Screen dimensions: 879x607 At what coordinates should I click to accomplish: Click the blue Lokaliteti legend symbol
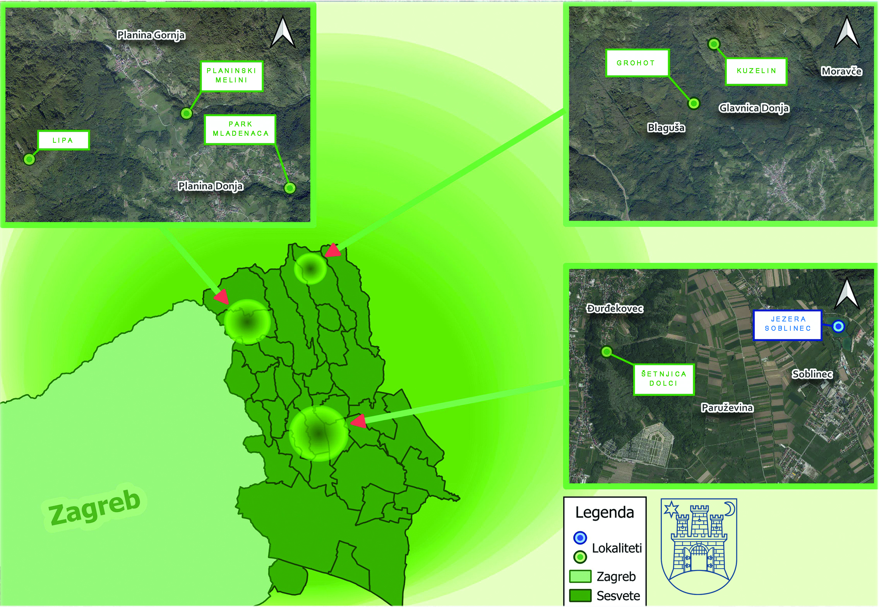point(580,538)
